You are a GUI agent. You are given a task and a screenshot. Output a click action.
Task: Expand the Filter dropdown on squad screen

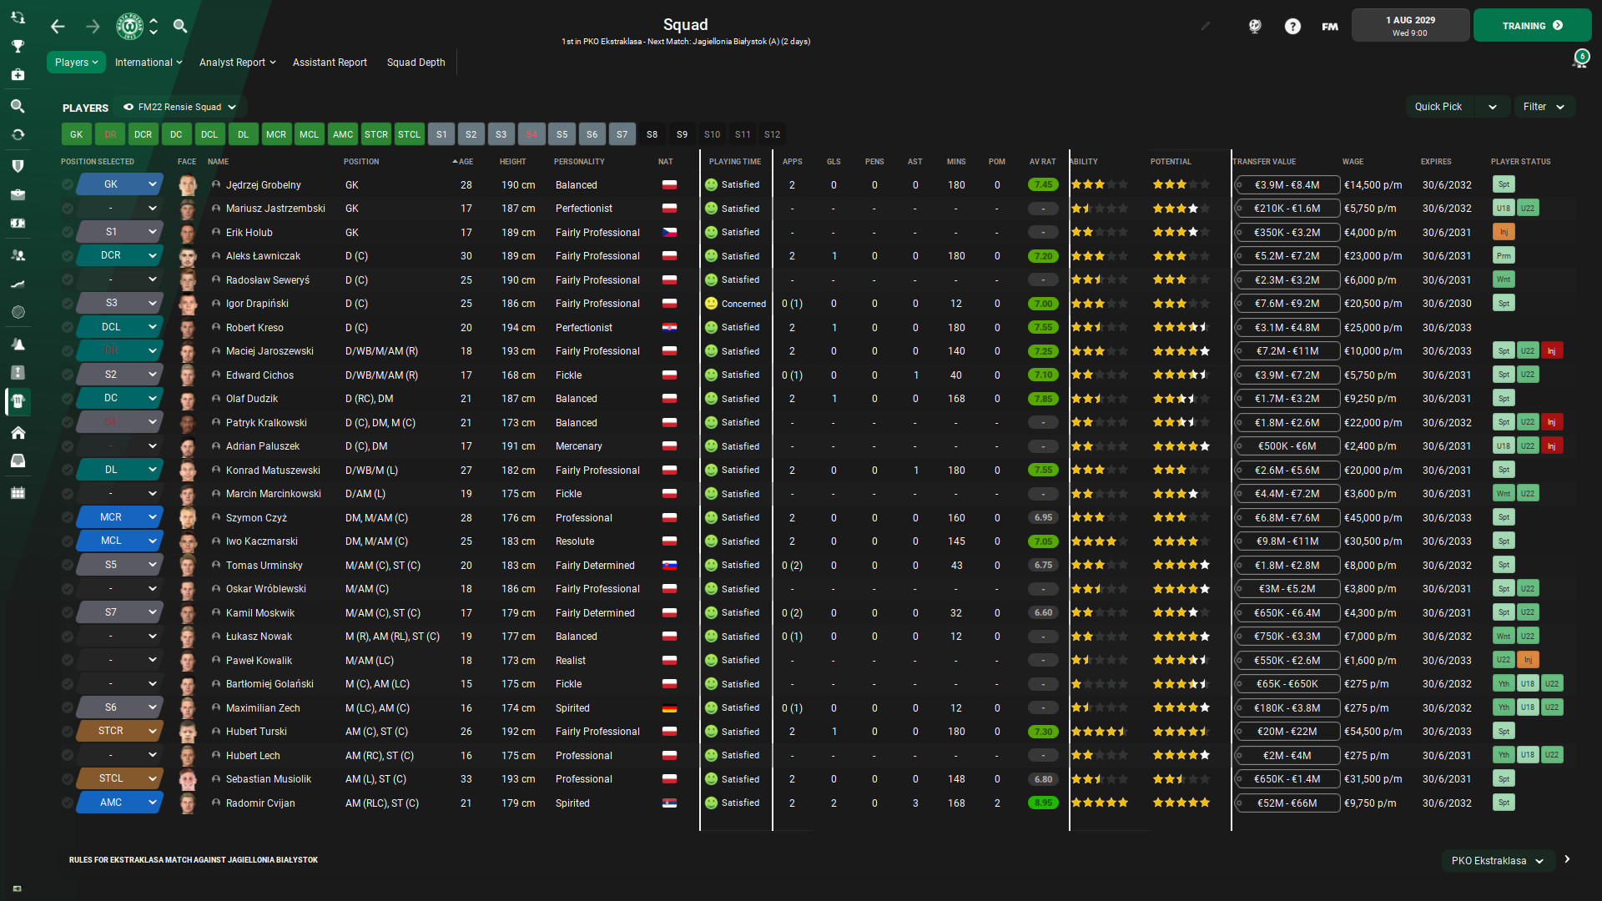1546,107
